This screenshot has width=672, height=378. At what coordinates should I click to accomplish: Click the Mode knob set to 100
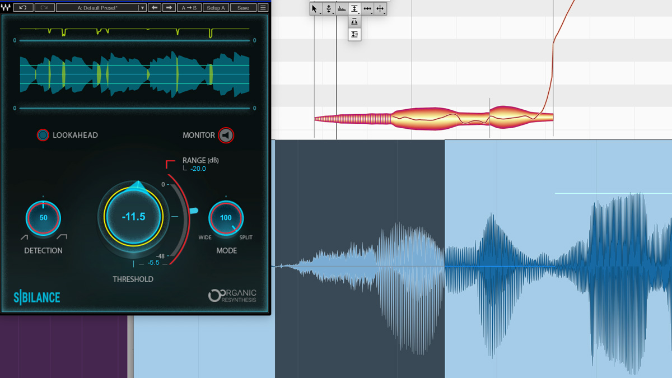click(226, 218)
